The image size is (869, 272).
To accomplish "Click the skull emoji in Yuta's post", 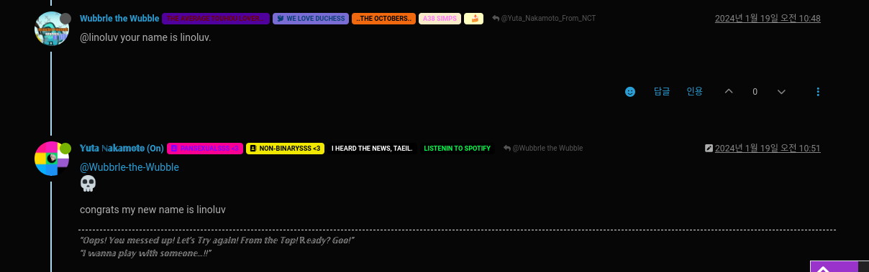I will [x=88, y=184].
